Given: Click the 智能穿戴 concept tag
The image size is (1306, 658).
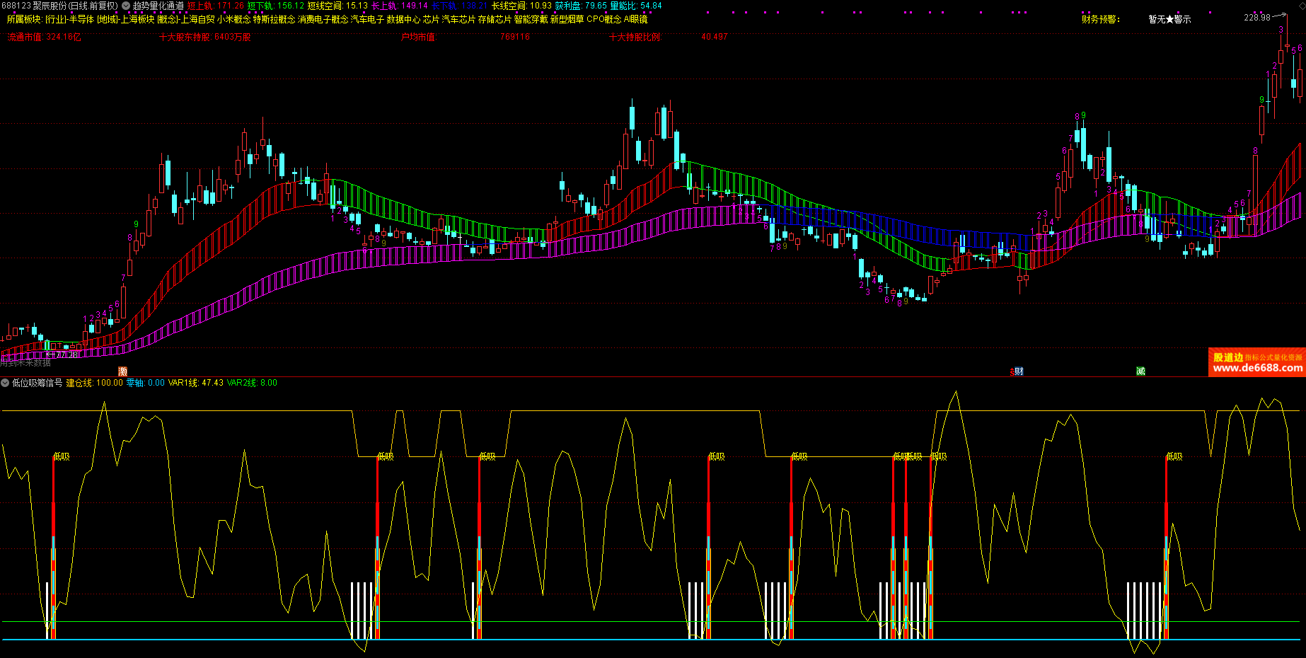Looking at the screenshot, I should pyautogui.click(x=531, y=19).
